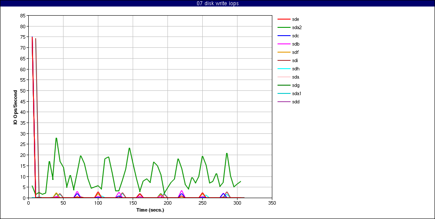435x219 pixels.
Task: Click the 100 x-axis tick label
Action: (x=98, y=203)
